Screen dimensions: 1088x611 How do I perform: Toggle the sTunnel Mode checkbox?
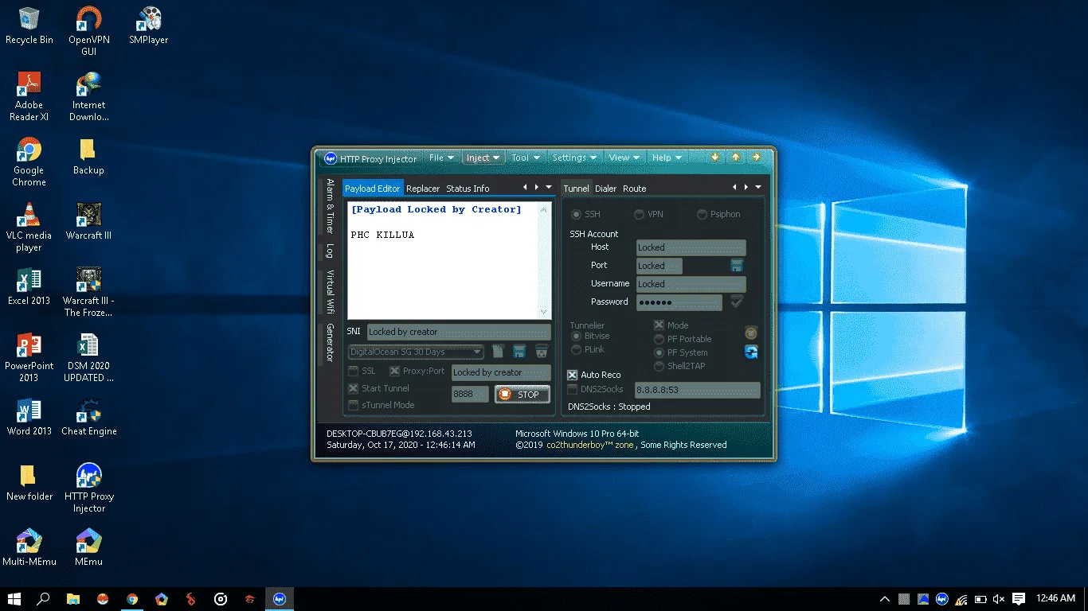(354, 405)
